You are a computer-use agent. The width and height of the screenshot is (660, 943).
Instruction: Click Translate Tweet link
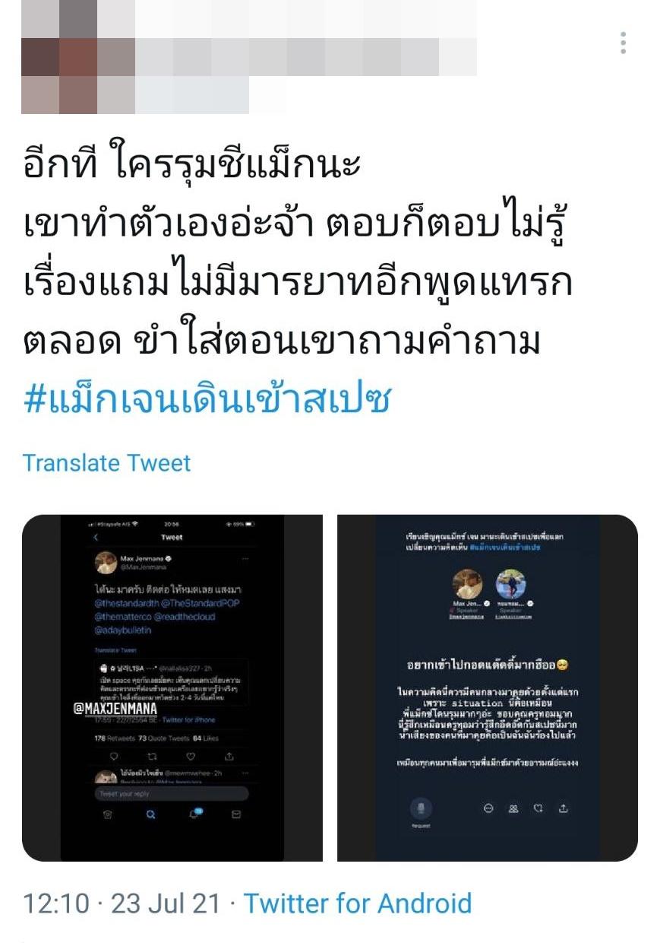(x=106, y=462)
